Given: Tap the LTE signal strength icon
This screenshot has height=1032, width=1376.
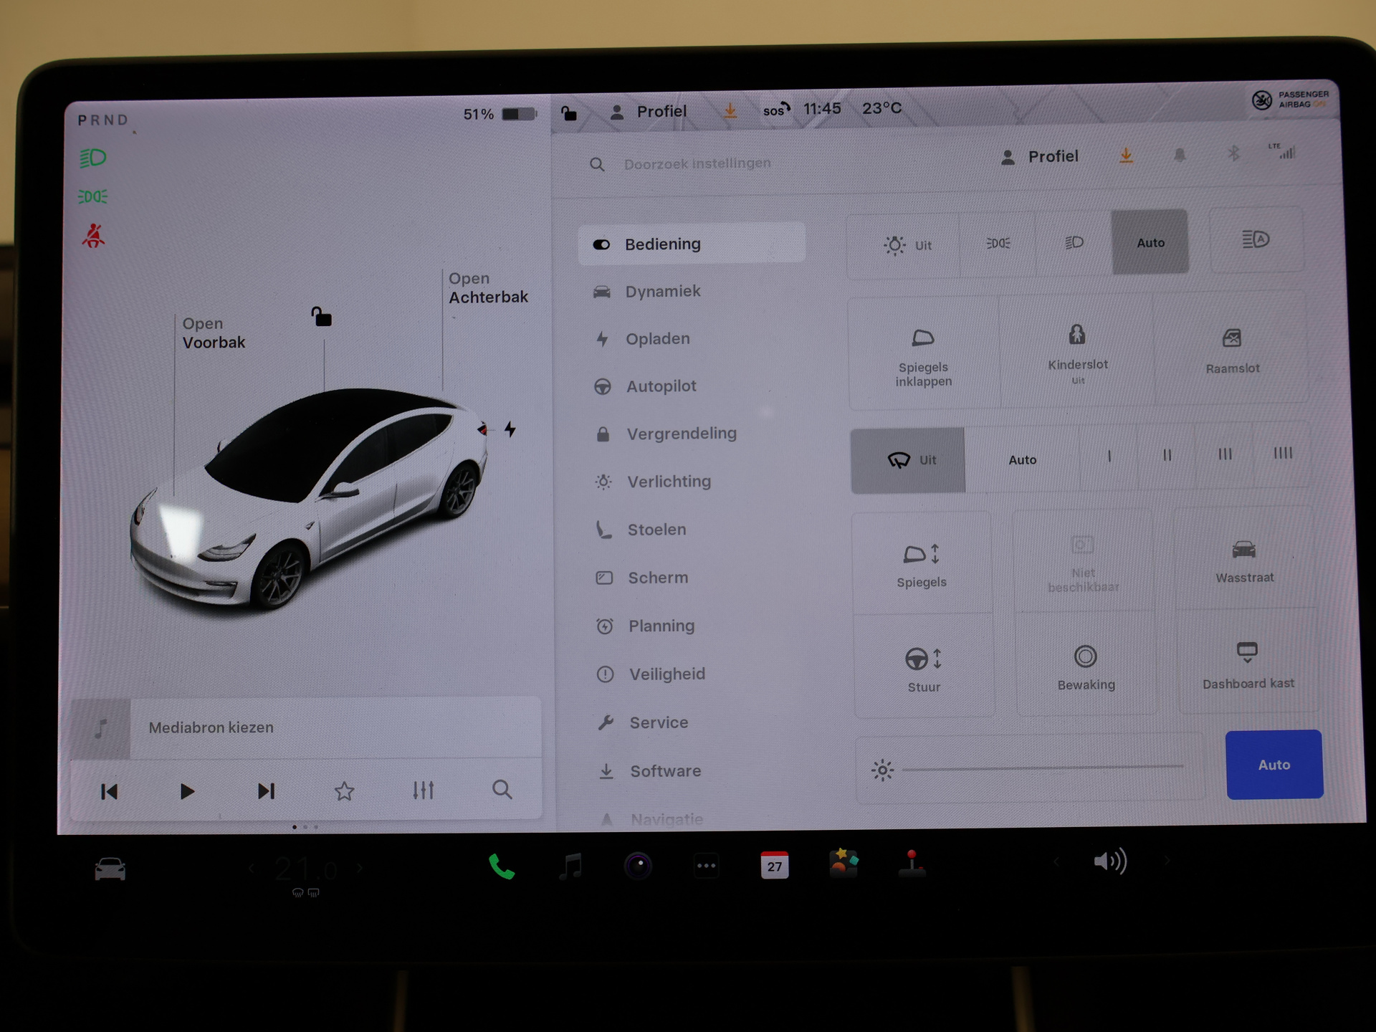Looking at the screenshot, I should [x=1283, y=150].
